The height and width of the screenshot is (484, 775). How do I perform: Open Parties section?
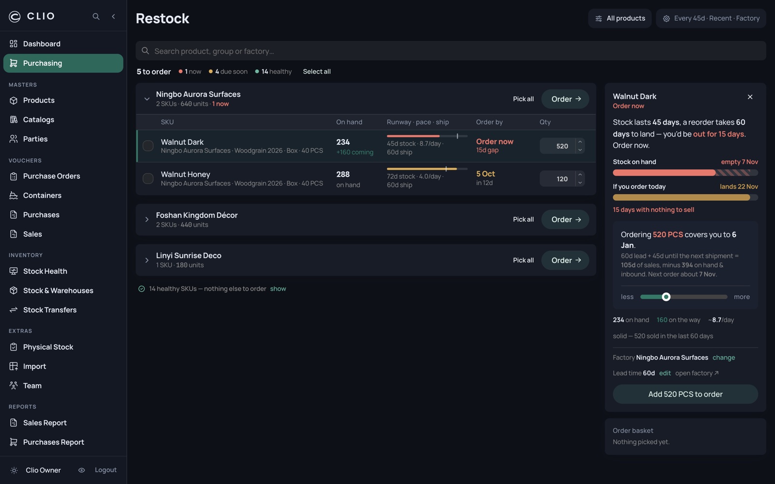[63, 139]
